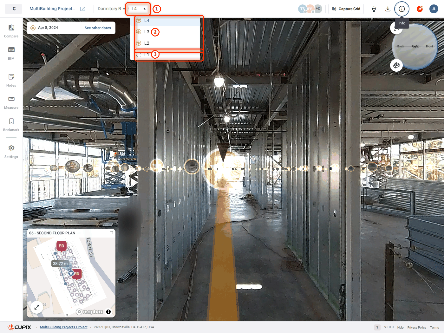Click the CUPIX logo
Viewport: 444px width, 333px height.
click(19, 327)
